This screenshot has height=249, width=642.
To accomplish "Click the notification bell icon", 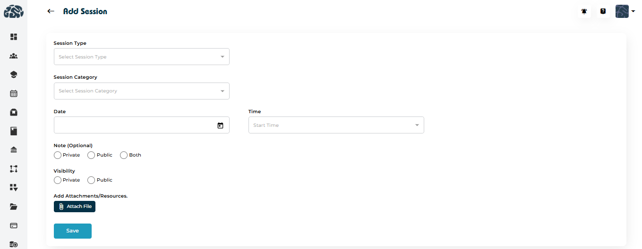I will click(x=584, y=11).
